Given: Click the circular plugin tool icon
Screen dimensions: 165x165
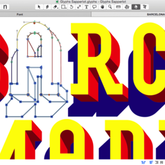Looking at the screenshot, I should coord(126,7).
